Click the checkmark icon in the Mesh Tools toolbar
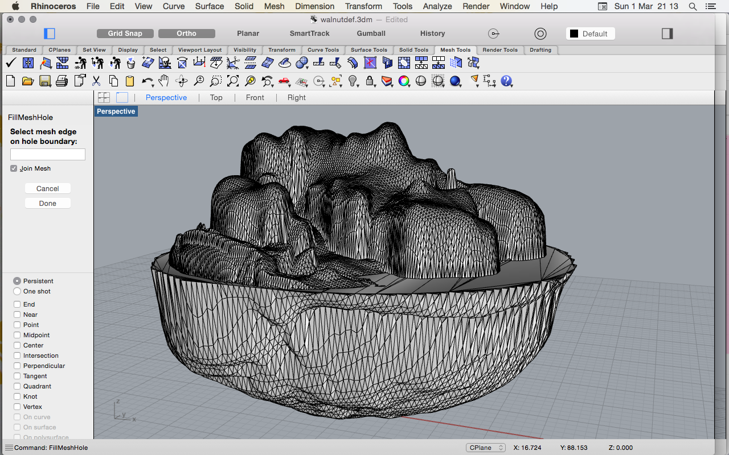Image resolution: width=729 pixels, height=455 pixels. pyautogui.click(x=10, y=63)
